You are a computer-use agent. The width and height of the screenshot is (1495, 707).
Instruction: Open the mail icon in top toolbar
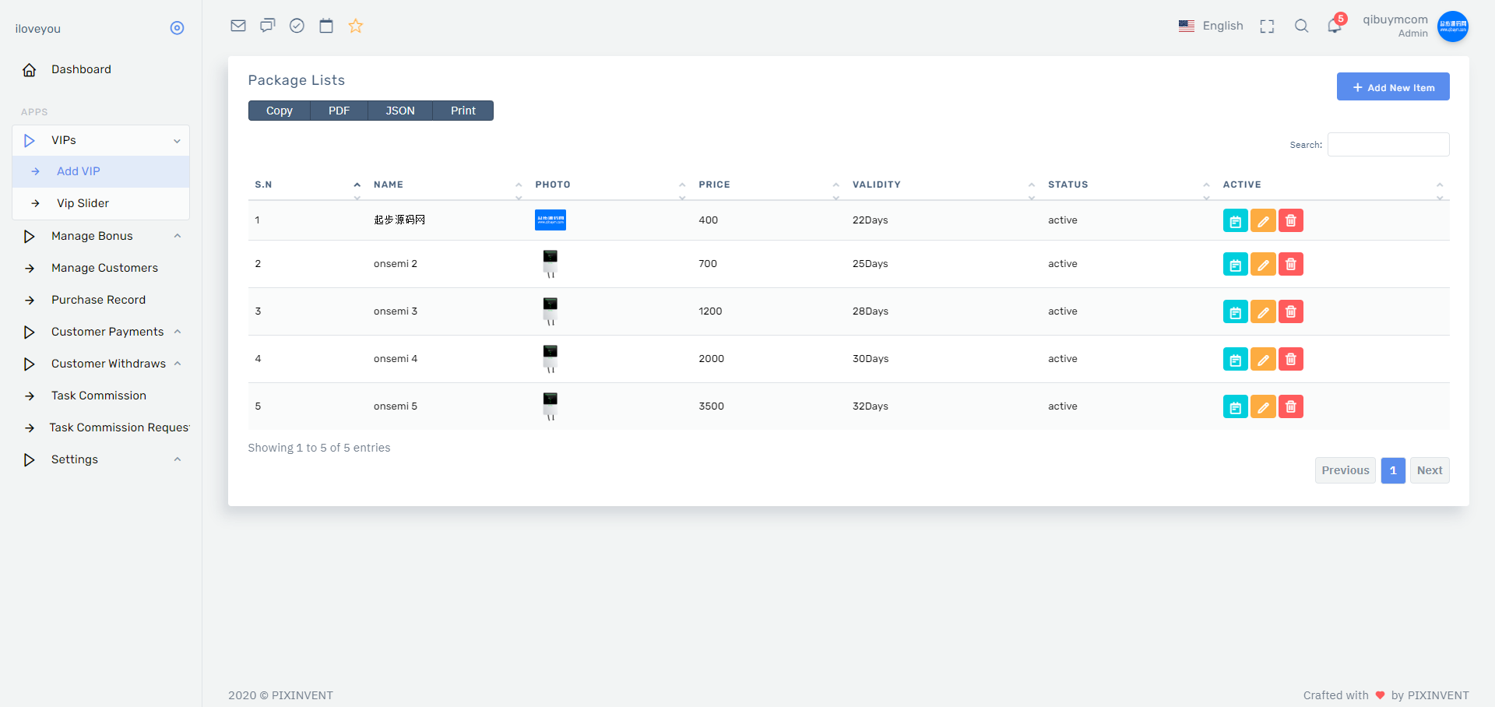pyautogui.click(x=238, y=26)
